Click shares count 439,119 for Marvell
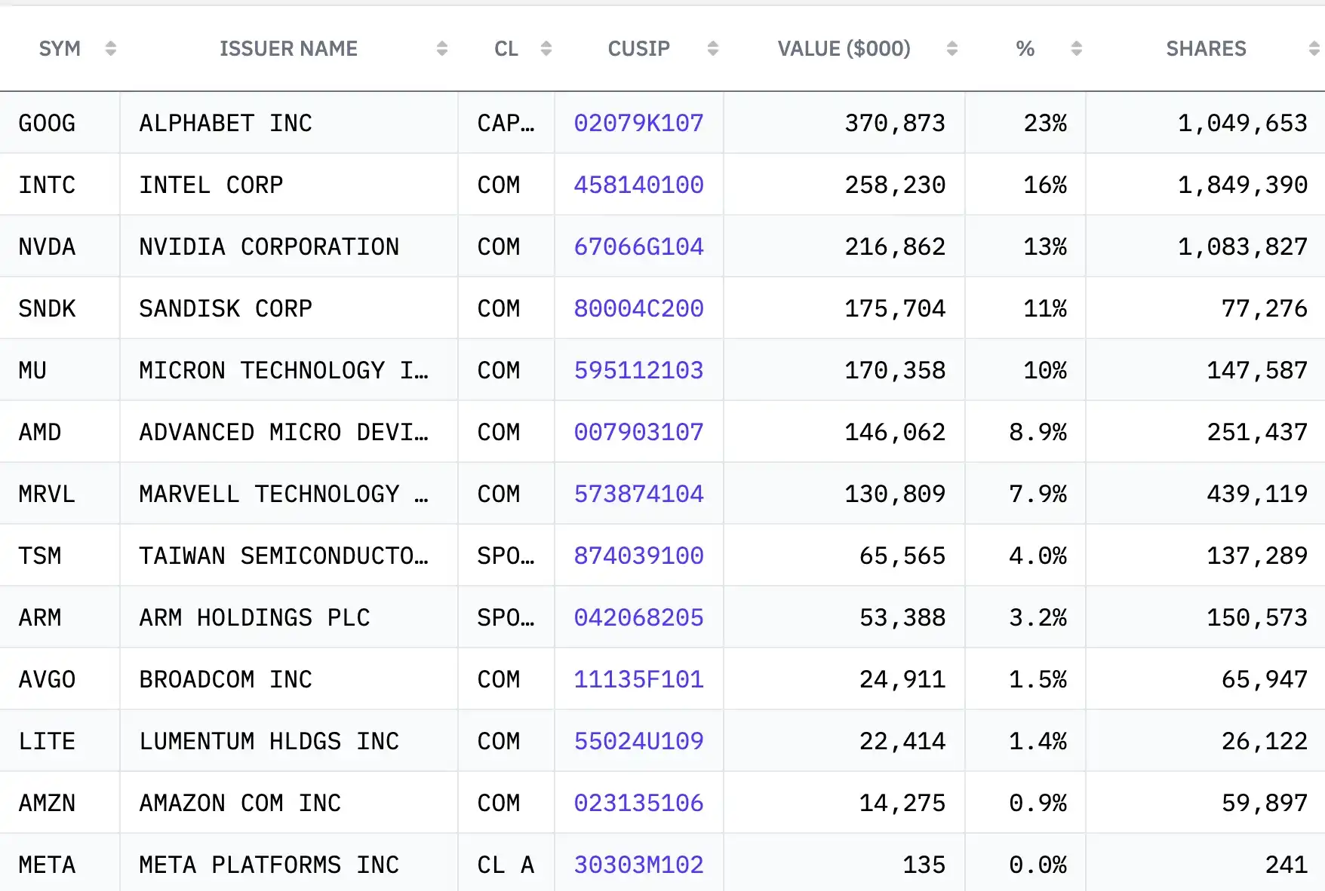1325x891 pixels. point(1257,494)
